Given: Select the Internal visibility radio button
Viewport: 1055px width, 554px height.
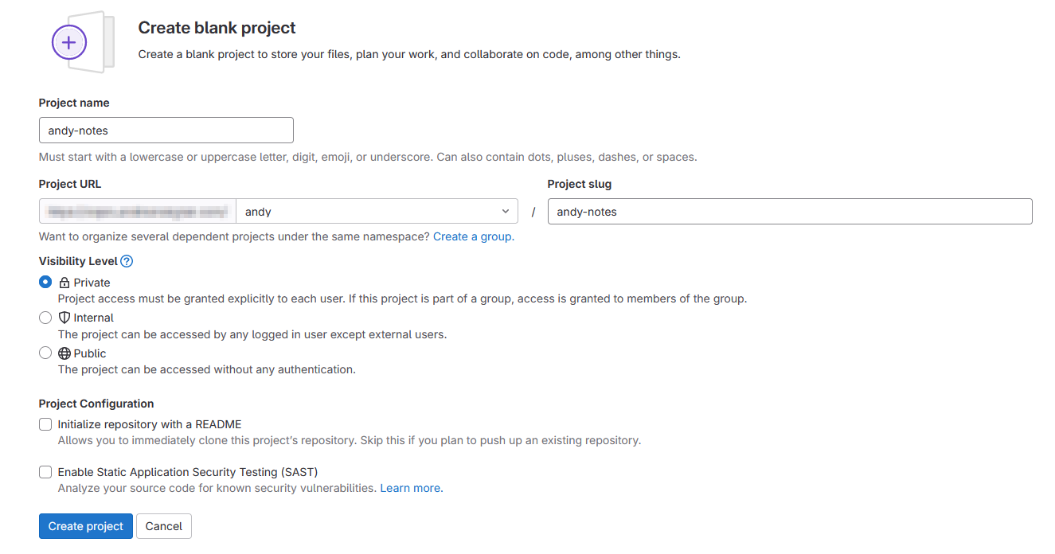Looking at the screenshot, I should (45, 318).
